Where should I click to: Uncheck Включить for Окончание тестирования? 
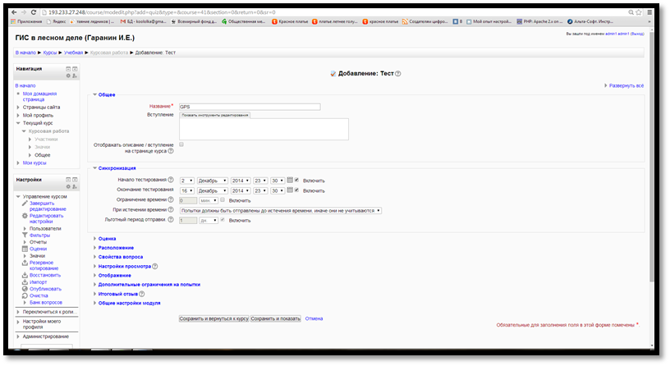coord(296,190)
